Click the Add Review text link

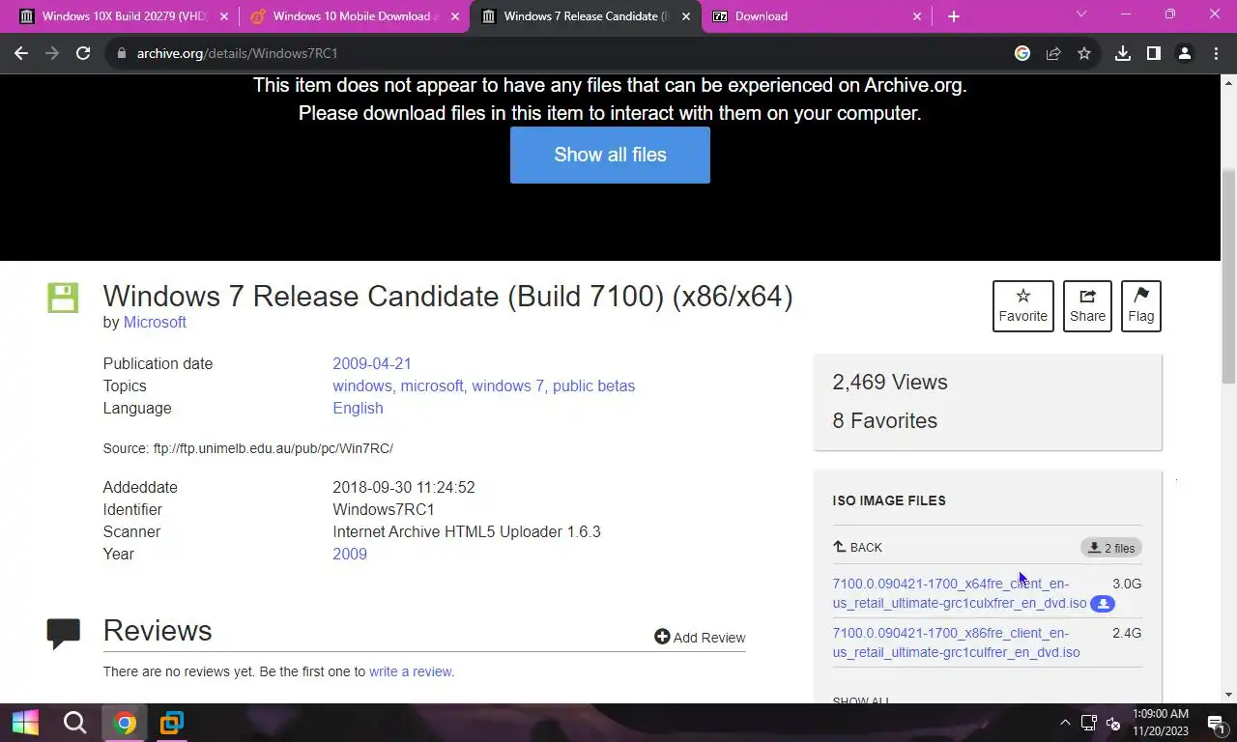[x=709, y=638]
